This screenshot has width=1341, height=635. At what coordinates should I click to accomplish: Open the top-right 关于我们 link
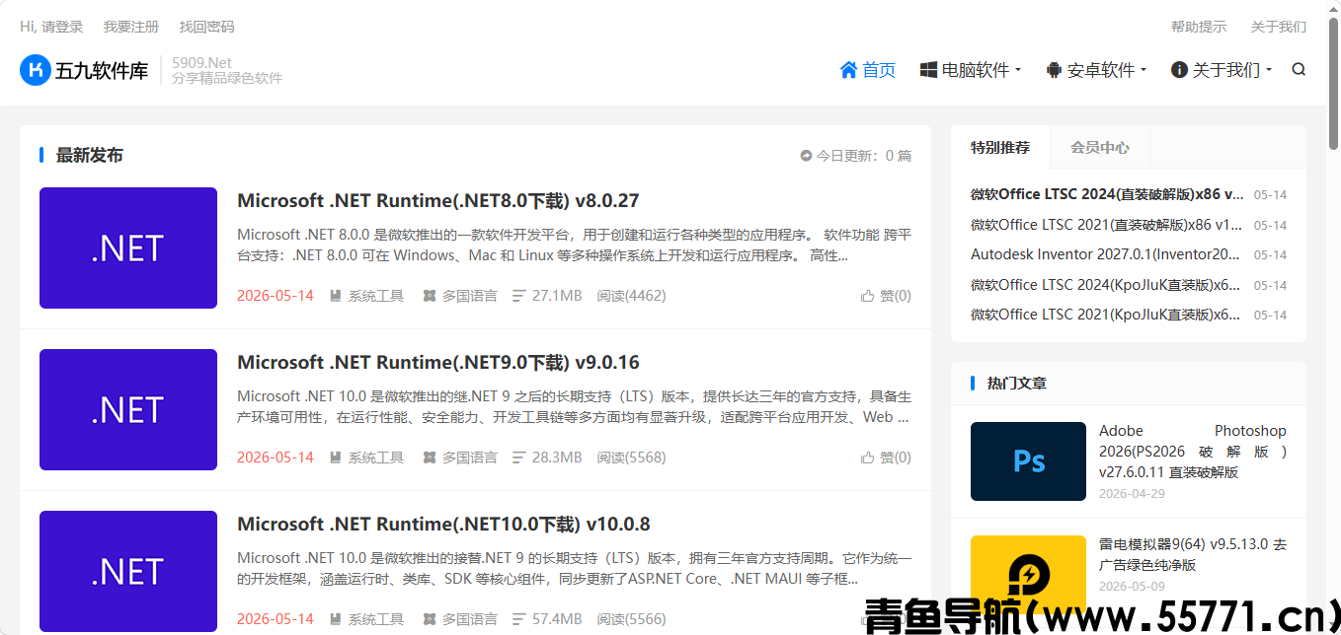(x=1279, y=27)
